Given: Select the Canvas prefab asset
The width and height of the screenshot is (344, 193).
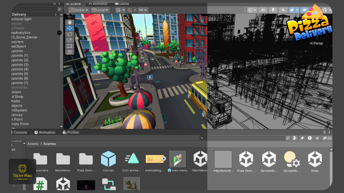Looking at the screenshot, I should click(108, 162).
